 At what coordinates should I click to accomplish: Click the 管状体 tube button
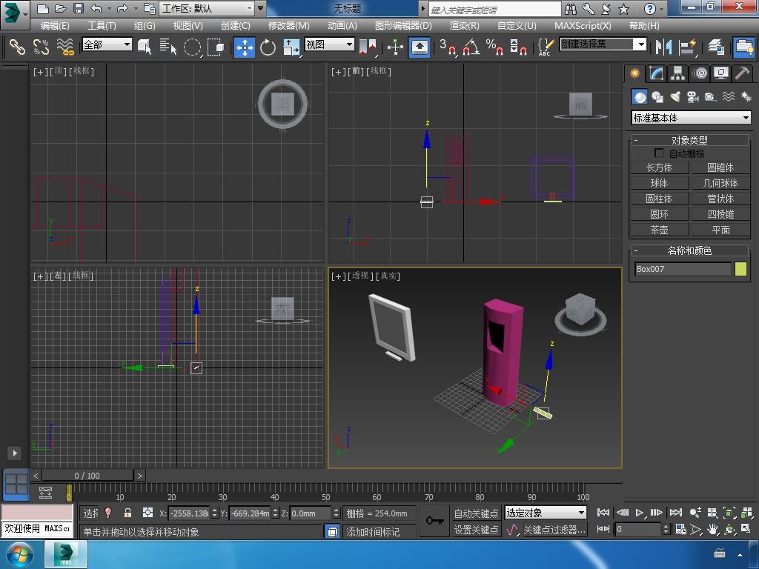[720, 199]
